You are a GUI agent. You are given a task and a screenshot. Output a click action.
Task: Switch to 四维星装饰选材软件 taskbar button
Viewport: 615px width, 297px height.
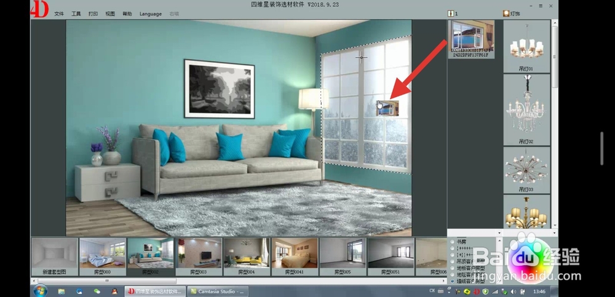[x=156, y=291]
